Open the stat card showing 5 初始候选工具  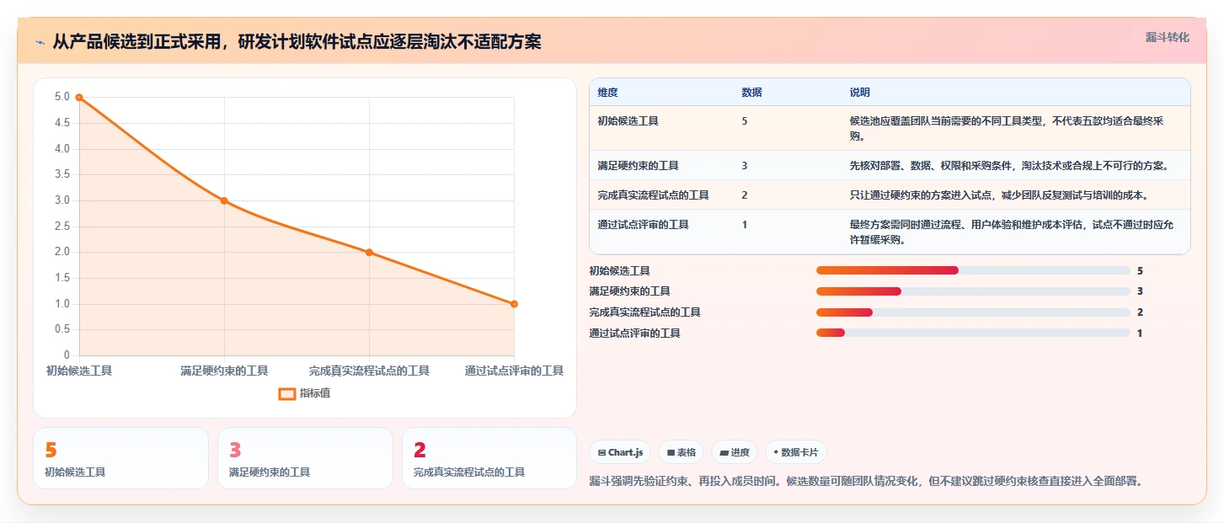(x=120, y=458)
